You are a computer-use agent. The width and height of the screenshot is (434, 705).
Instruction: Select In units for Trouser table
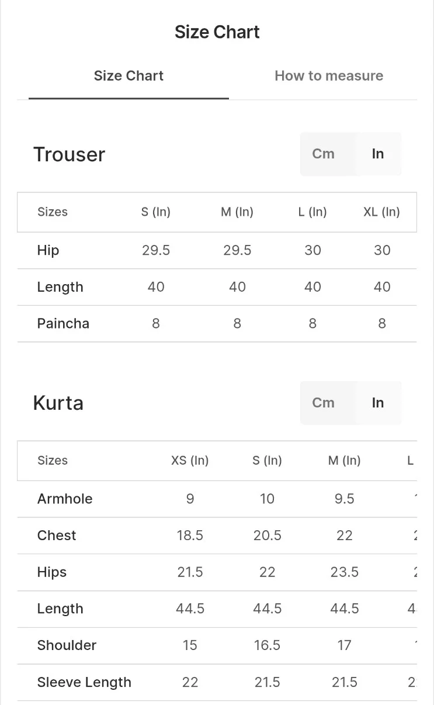[378, 154]
